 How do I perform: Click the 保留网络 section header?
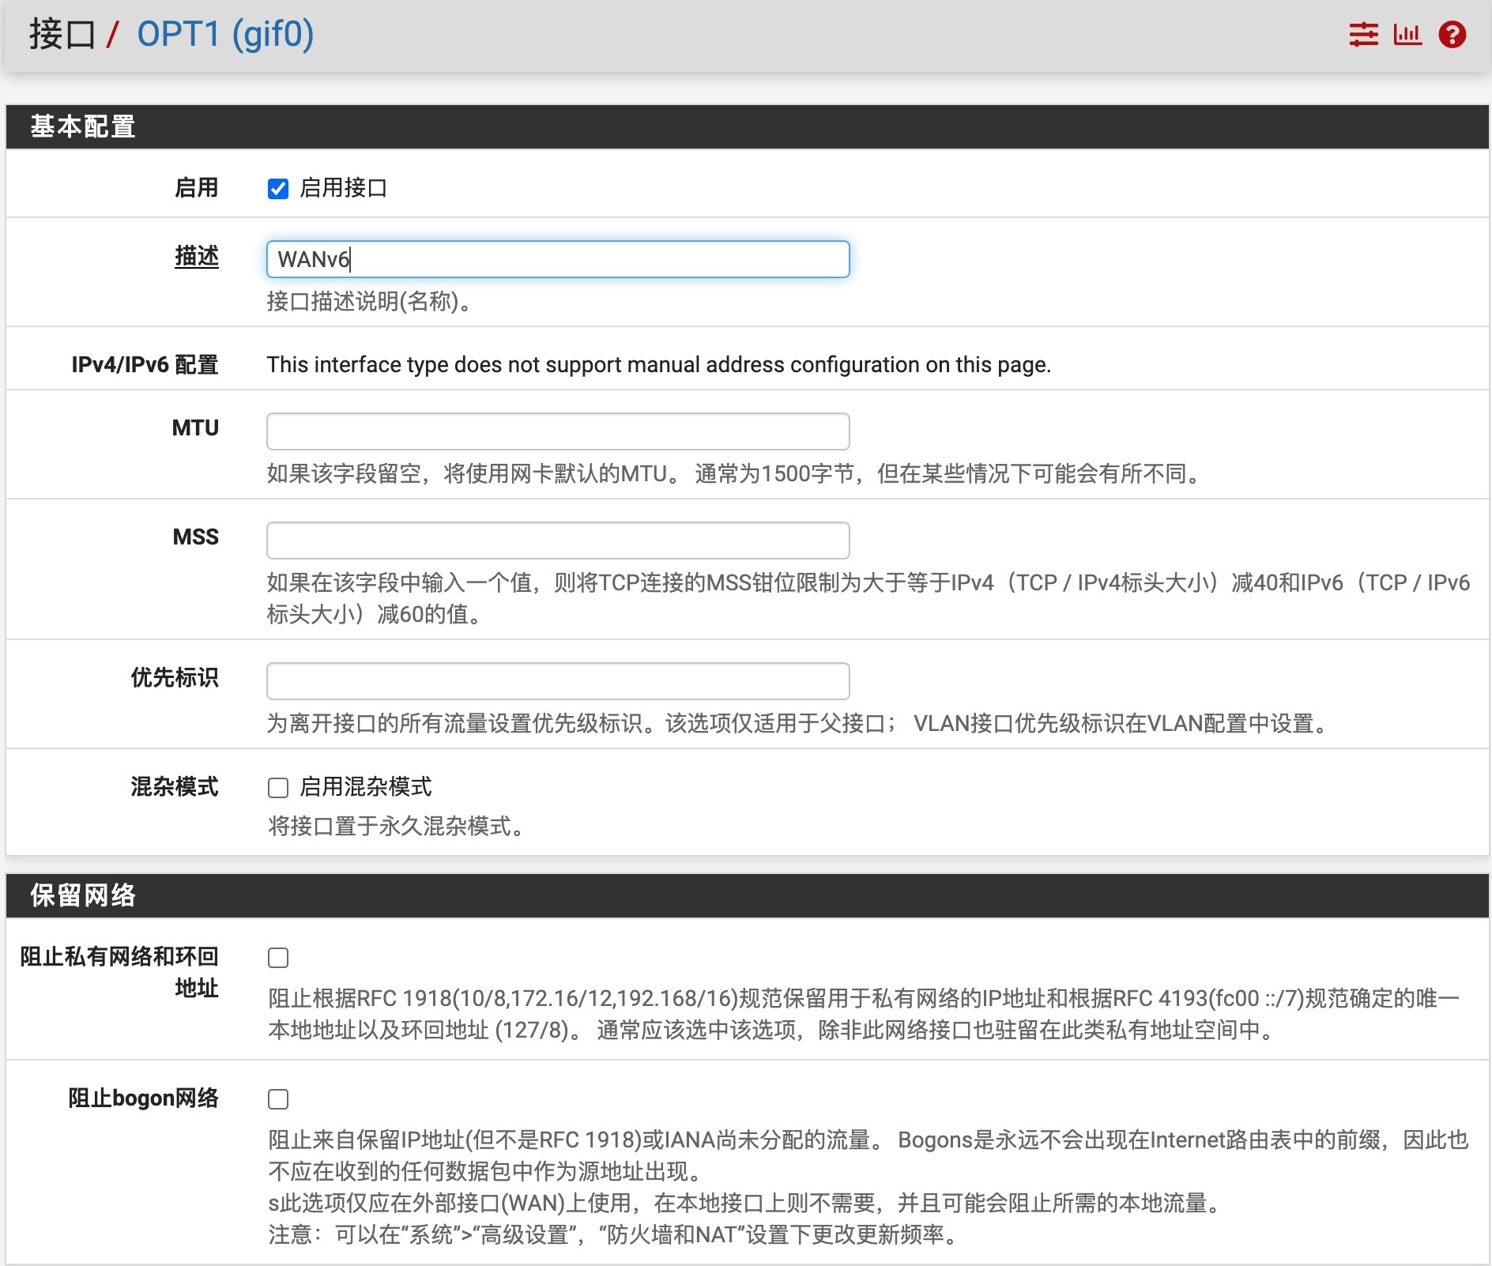(83, 895)
